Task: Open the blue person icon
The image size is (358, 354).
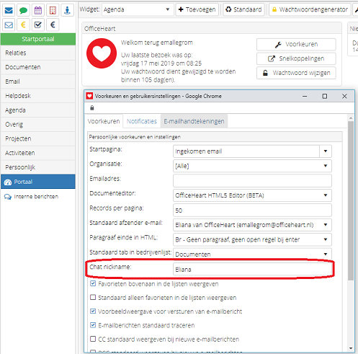Action: tap(67, 10)
